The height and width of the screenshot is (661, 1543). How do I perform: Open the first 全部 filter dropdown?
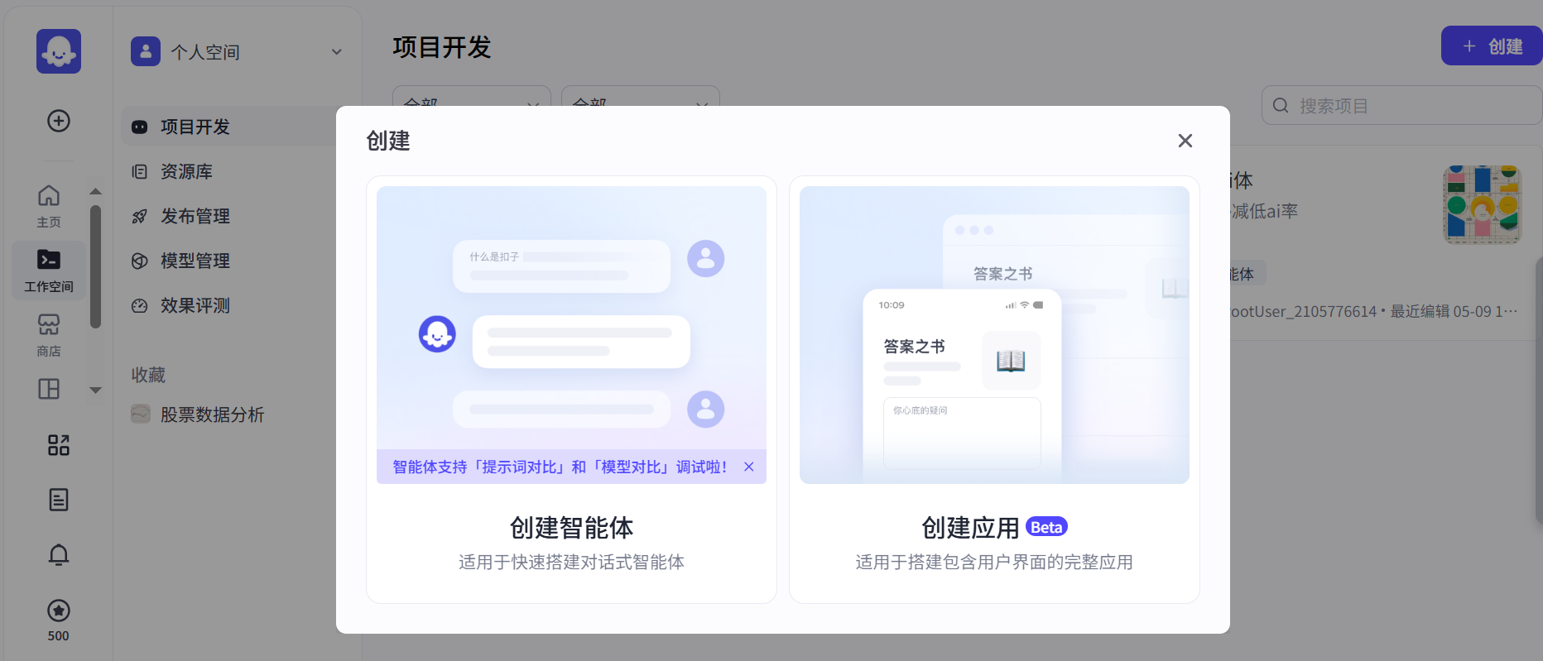(x=472, y=96)
